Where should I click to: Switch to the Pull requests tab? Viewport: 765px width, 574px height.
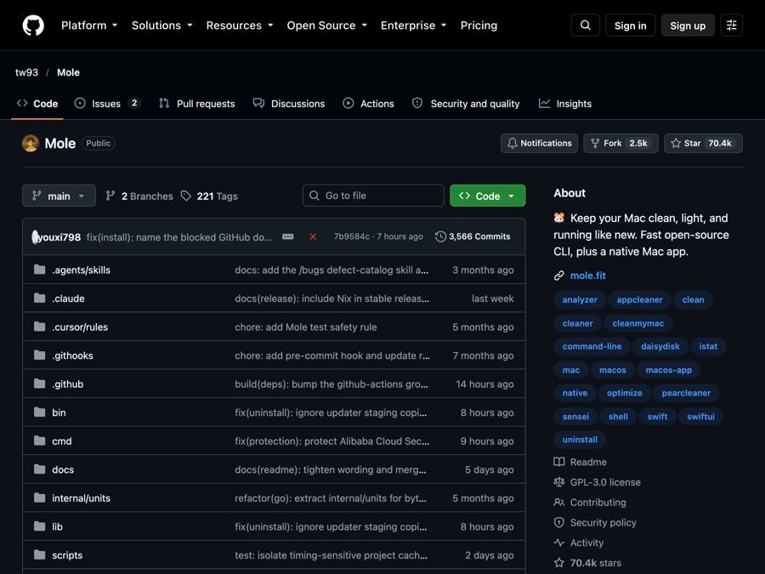(x=197, y=104)
